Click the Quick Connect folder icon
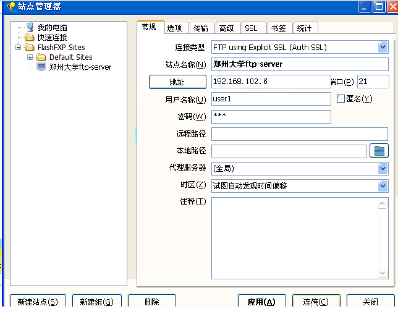 30,37
